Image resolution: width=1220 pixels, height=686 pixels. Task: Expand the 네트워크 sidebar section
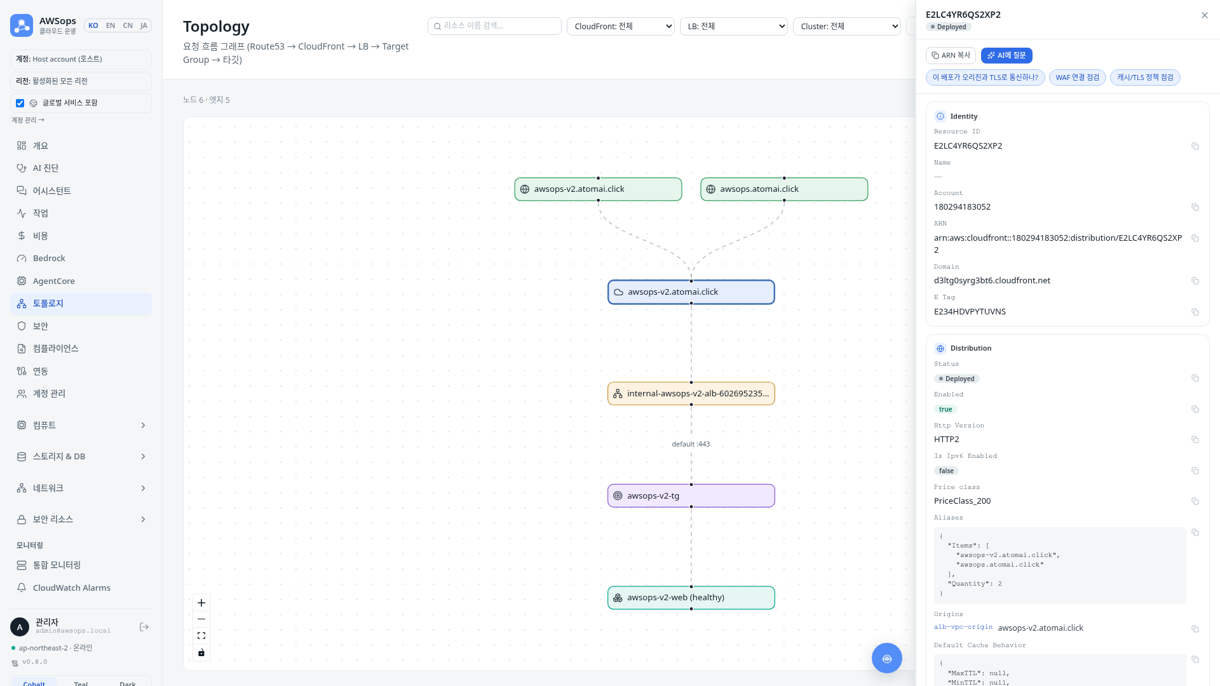81,488
